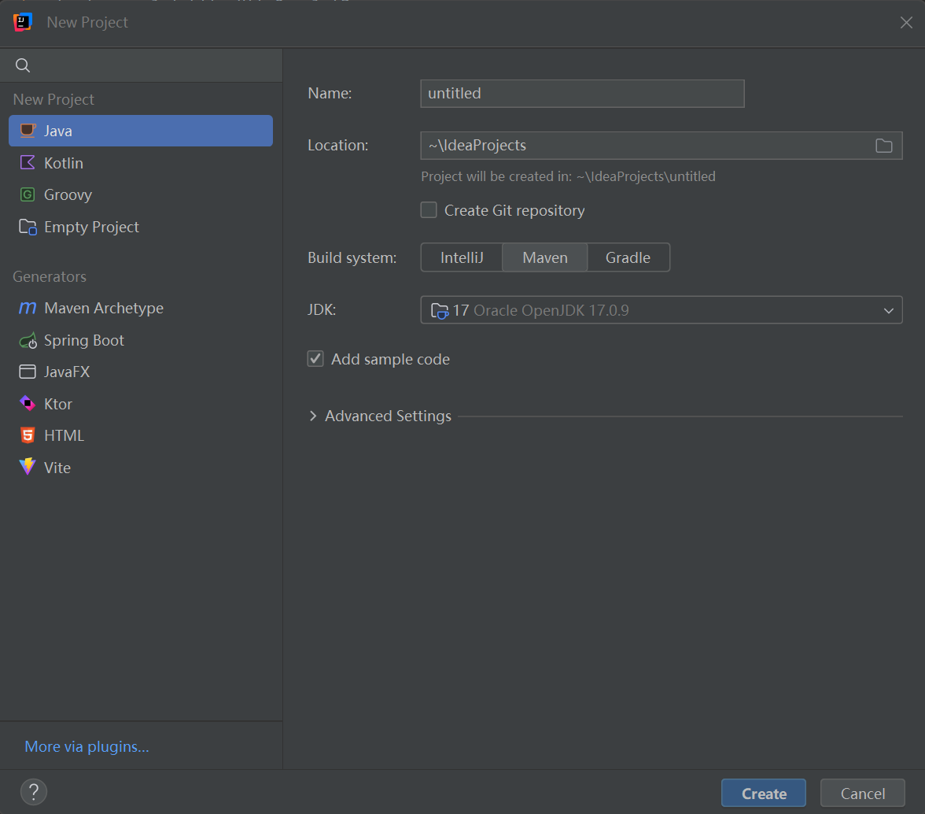Screen dimensions: 925x814
Task: Click the Groovy G icon
Action: coord(28,194)
